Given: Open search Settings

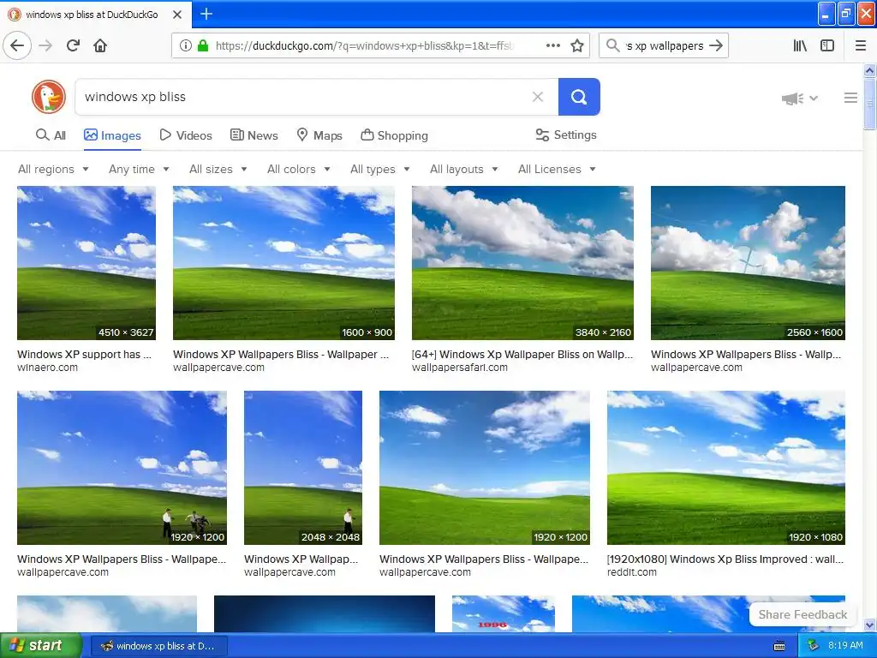Looking at the screenshot, I should coord(566,135).
